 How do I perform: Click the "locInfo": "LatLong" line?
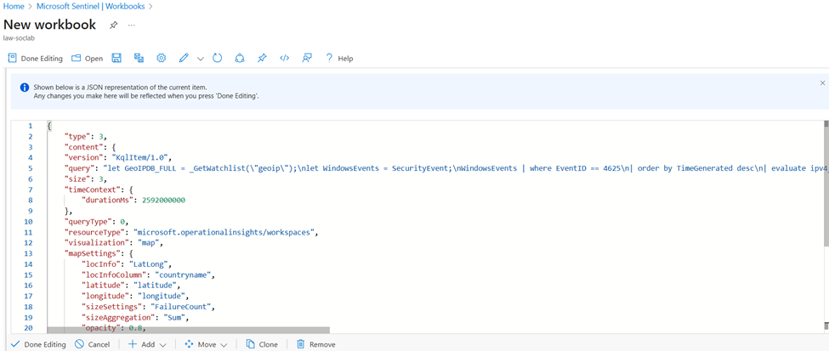(x=127, y=263)
